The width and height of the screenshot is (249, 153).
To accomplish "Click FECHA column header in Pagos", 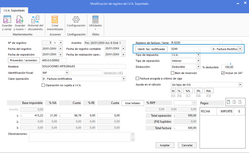I will click(x=208, y=111).
